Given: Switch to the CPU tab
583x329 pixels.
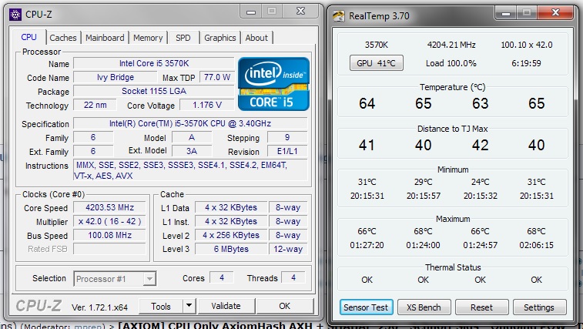Looking at the screenshot, I should click(x=28, y=37).
